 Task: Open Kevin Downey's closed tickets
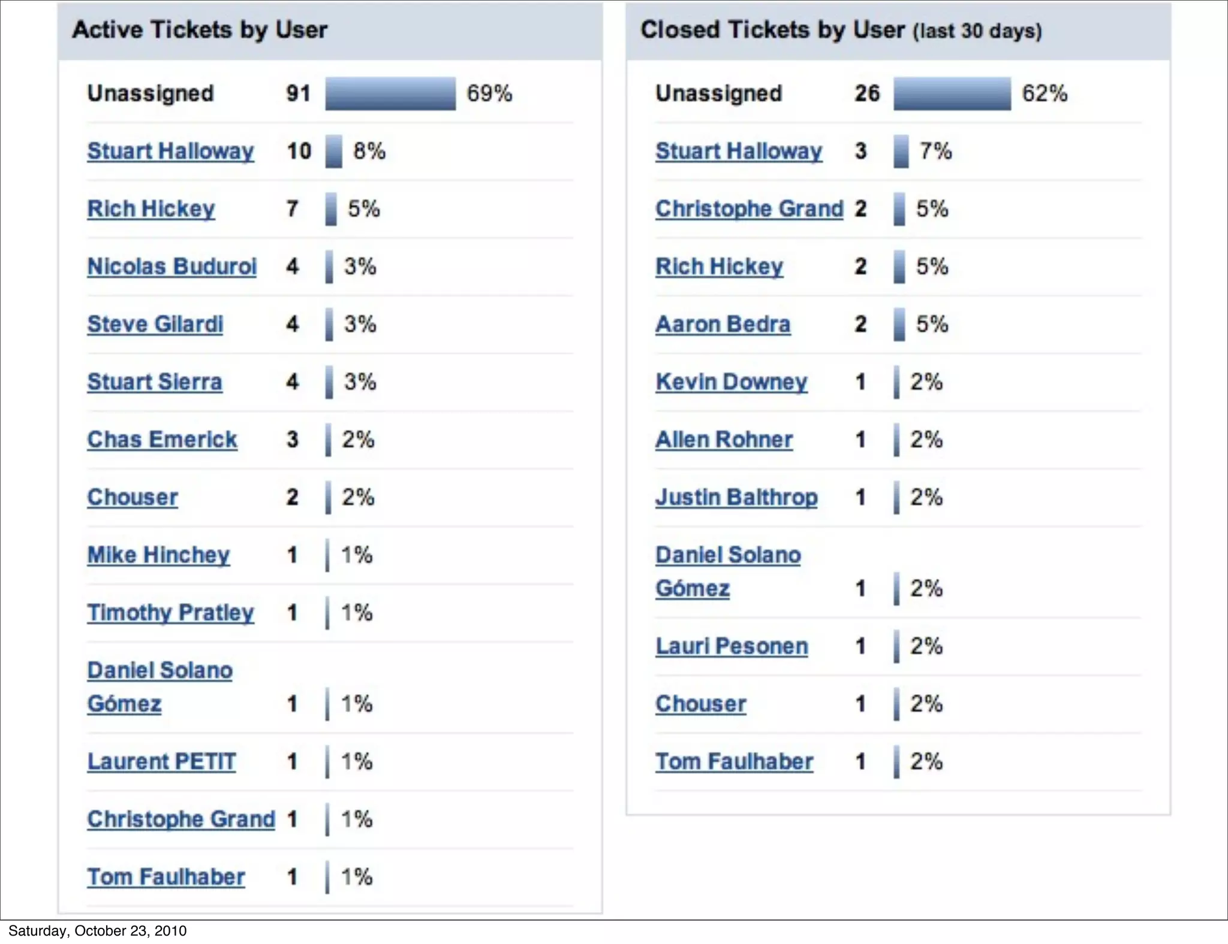coord(731,382)
